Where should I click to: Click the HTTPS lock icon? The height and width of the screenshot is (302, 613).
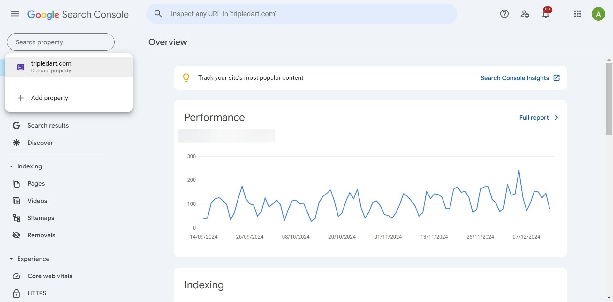pos(16,293)
